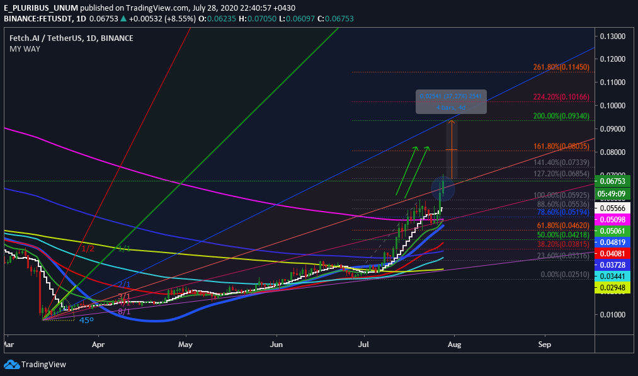Click the 0.09000 price axis label
Image resolution: width=638 pixels, height=376 pixels.
[x=612, y=128]
